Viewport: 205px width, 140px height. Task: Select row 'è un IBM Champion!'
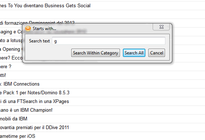pos(102,110)
